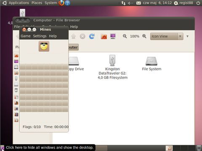
Task: Click the Computer location path button
Action: [73, 47]
